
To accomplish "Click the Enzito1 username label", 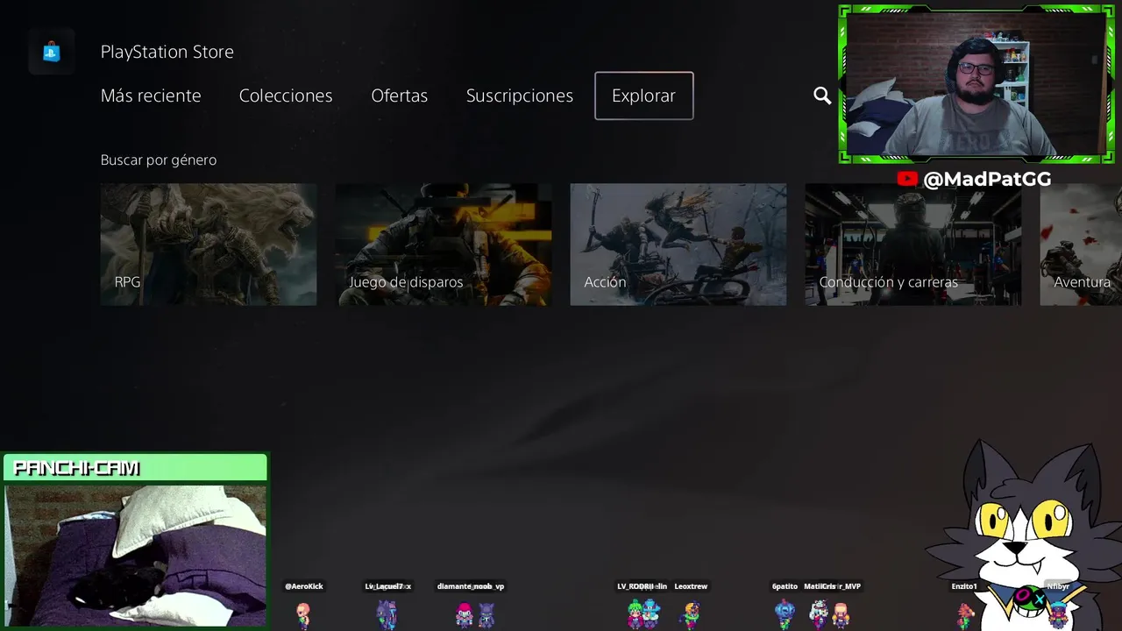I will [964, 586].
